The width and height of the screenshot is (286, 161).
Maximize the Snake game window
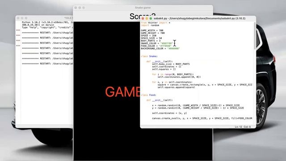pyautogui.click(x=84, y=8)
